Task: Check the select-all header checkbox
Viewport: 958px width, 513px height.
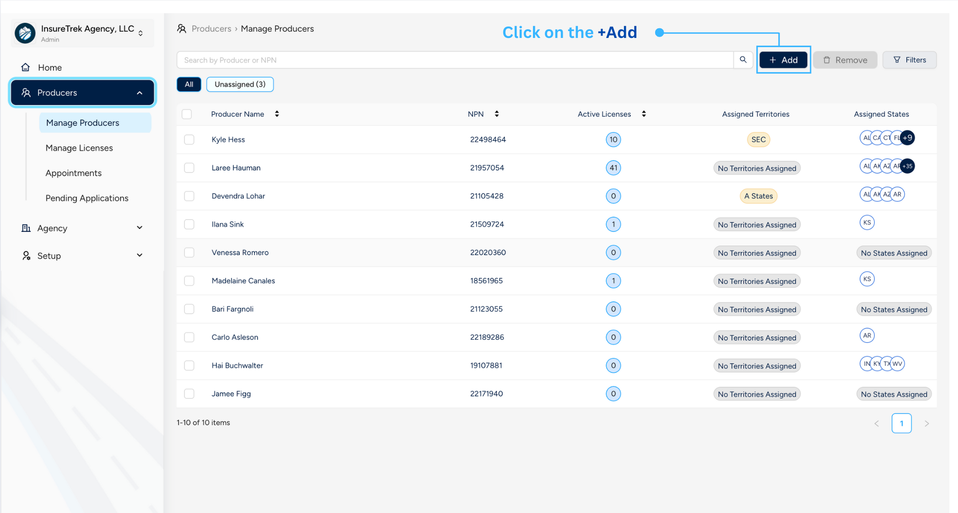Action: click(187, 114)
